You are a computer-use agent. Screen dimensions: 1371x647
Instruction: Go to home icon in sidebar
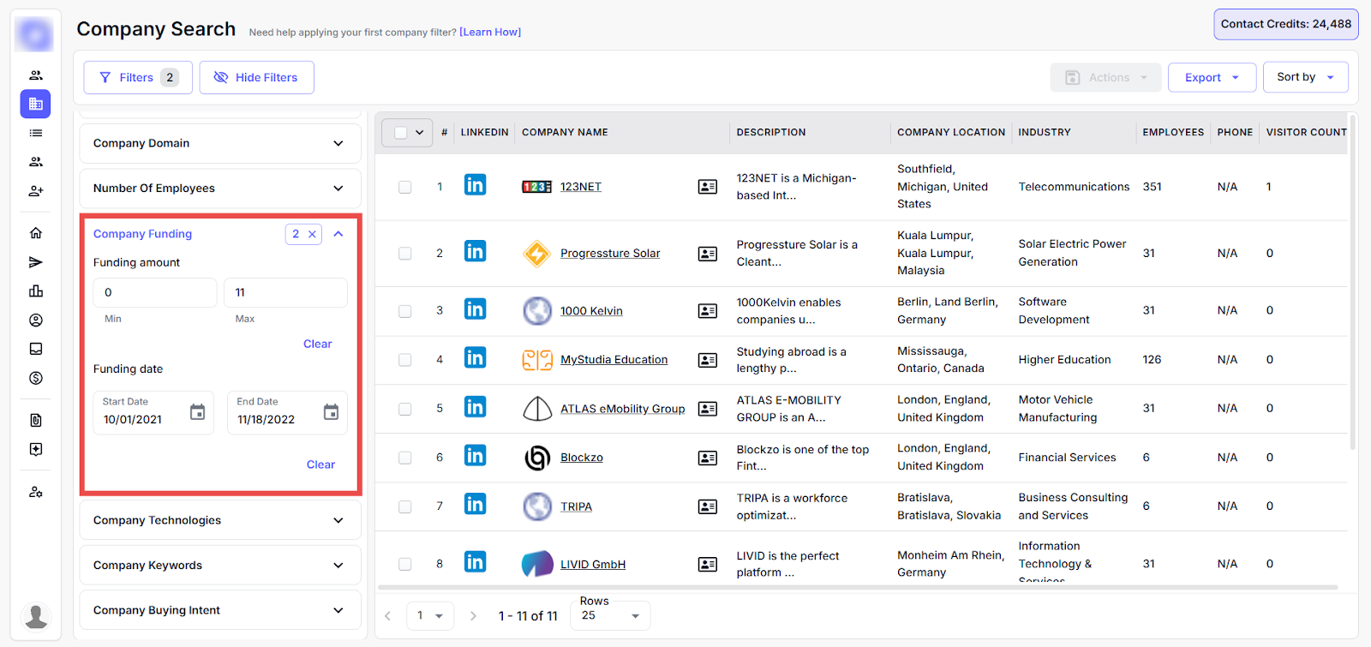[x=36, y=233]
